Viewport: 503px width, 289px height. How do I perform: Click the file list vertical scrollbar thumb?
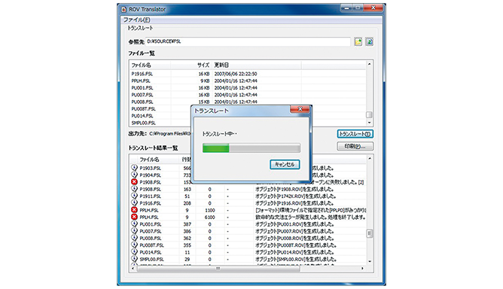tap(369, 114)
